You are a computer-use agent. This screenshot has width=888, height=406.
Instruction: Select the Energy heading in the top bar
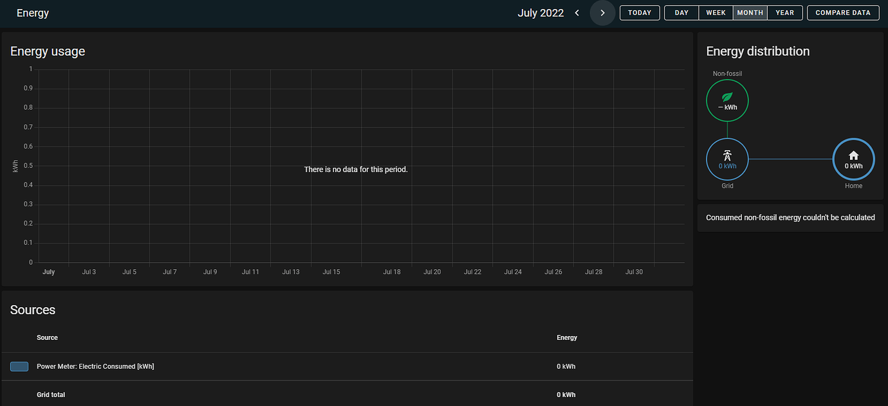[32, 12]
